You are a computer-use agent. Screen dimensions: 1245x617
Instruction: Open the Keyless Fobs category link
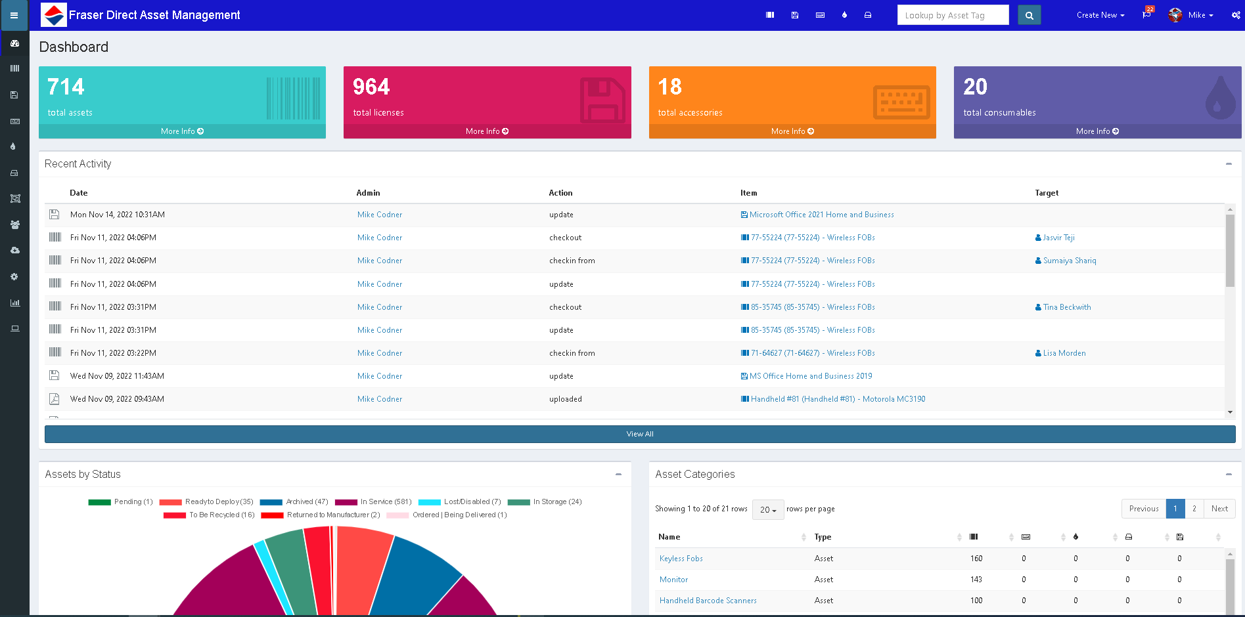(x=681, y=559)
